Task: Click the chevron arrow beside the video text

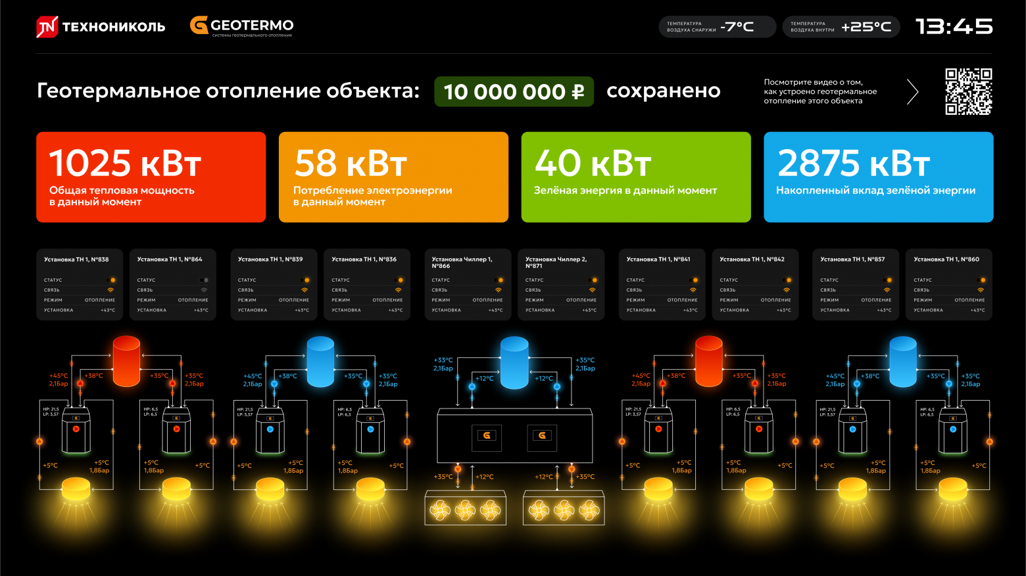Action: (912, 92)
